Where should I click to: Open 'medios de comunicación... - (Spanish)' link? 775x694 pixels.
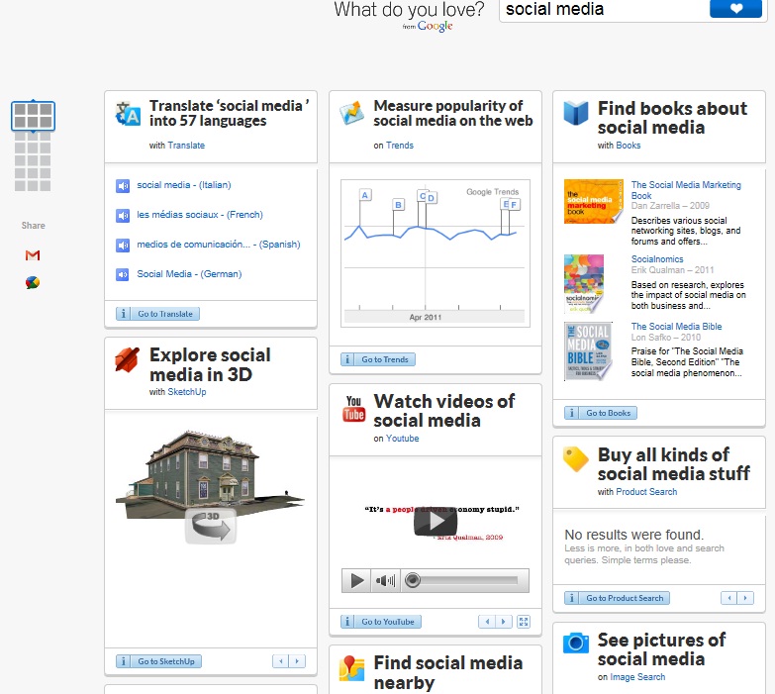click(x=219, y=245)
